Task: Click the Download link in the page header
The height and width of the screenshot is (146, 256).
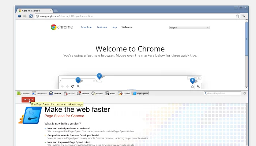Action: 87,27
